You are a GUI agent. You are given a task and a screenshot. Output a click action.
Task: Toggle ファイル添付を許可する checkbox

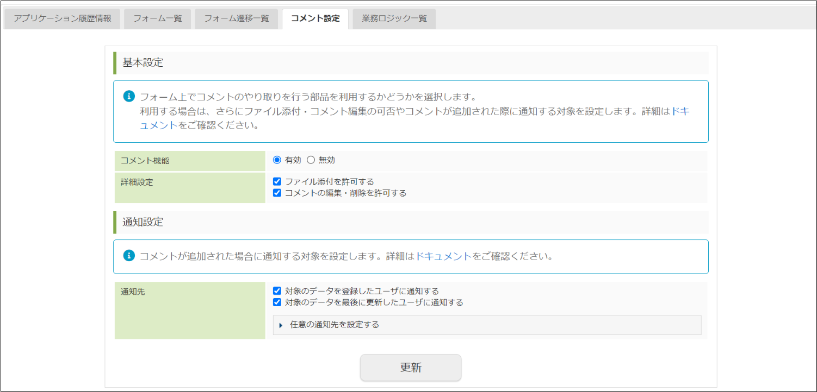pyautogui.click(x=277, y=181)
